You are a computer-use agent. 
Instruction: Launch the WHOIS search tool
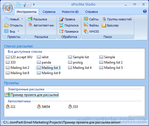coord(91,31)
